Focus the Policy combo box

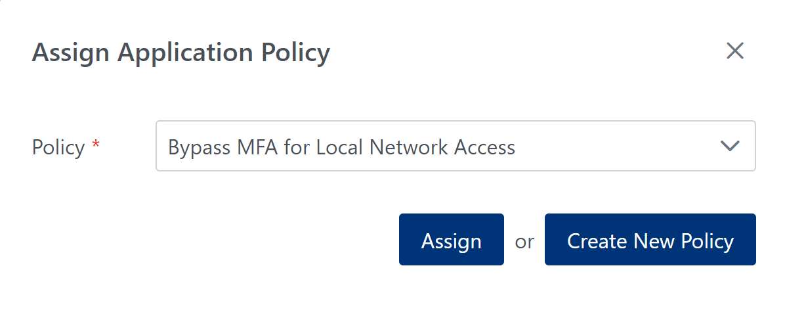pyautogui.click(x=455, y=146)
